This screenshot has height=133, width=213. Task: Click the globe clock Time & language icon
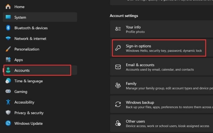[x=8, y=81]
